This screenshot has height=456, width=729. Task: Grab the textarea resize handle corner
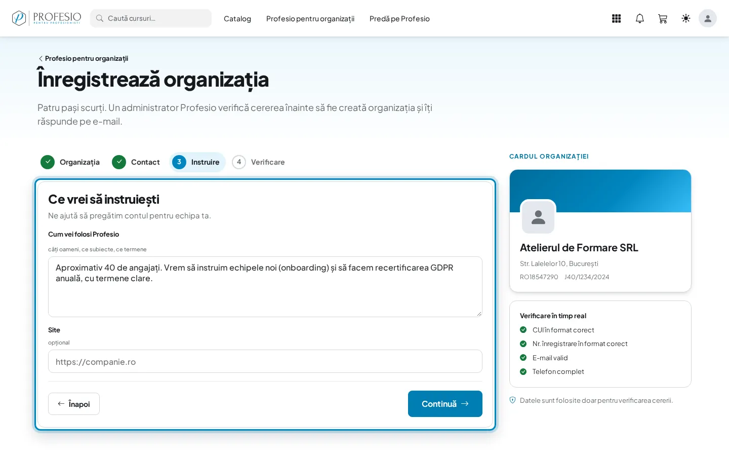pyautogui.click(x=479, y=314)
